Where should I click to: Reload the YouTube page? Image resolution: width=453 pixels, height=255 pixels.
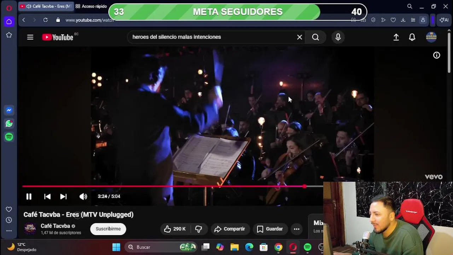[x=45, y=20]
